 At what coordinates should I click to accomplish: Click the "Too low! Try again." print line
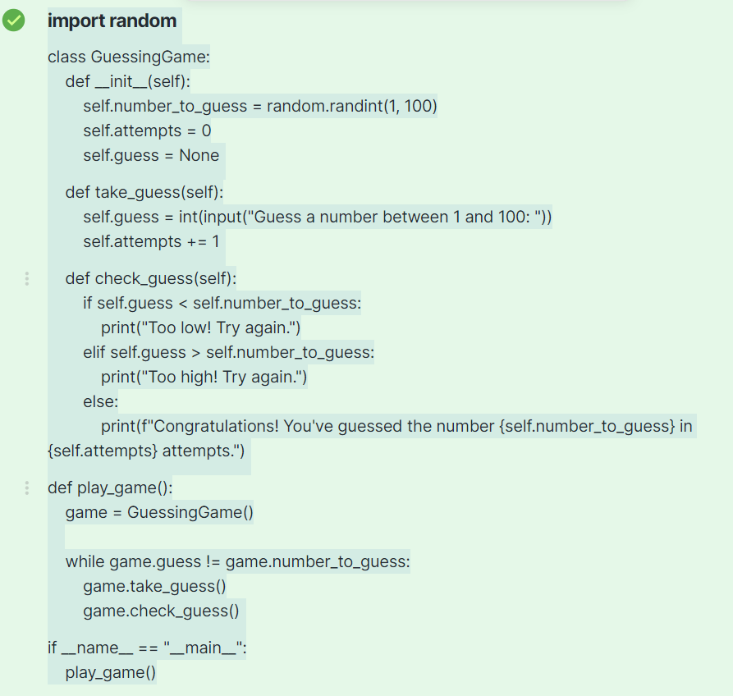pyautogui.click(x=201, y=328)
